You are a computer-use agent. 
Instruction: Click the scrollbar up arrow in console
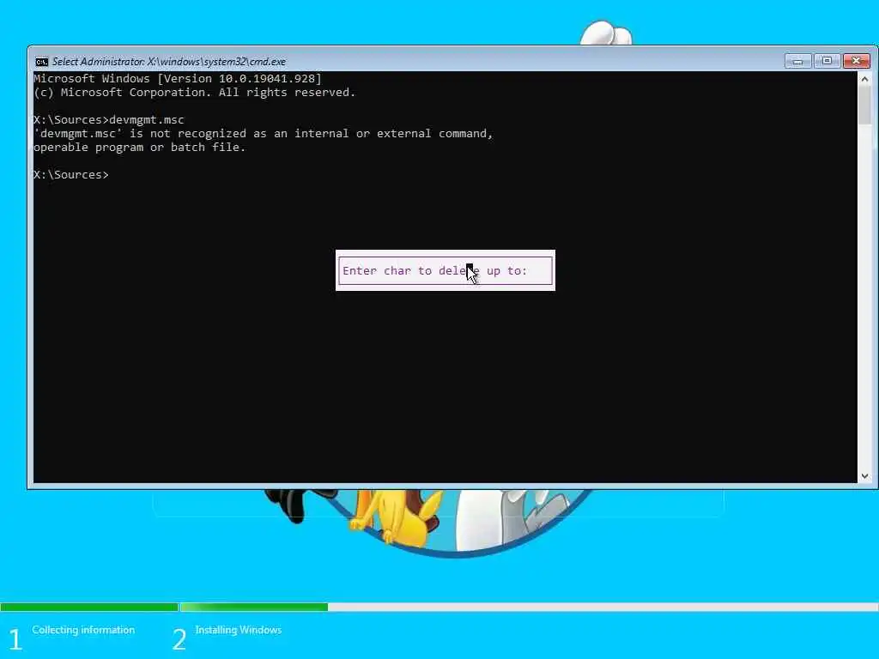coord(864,79)
